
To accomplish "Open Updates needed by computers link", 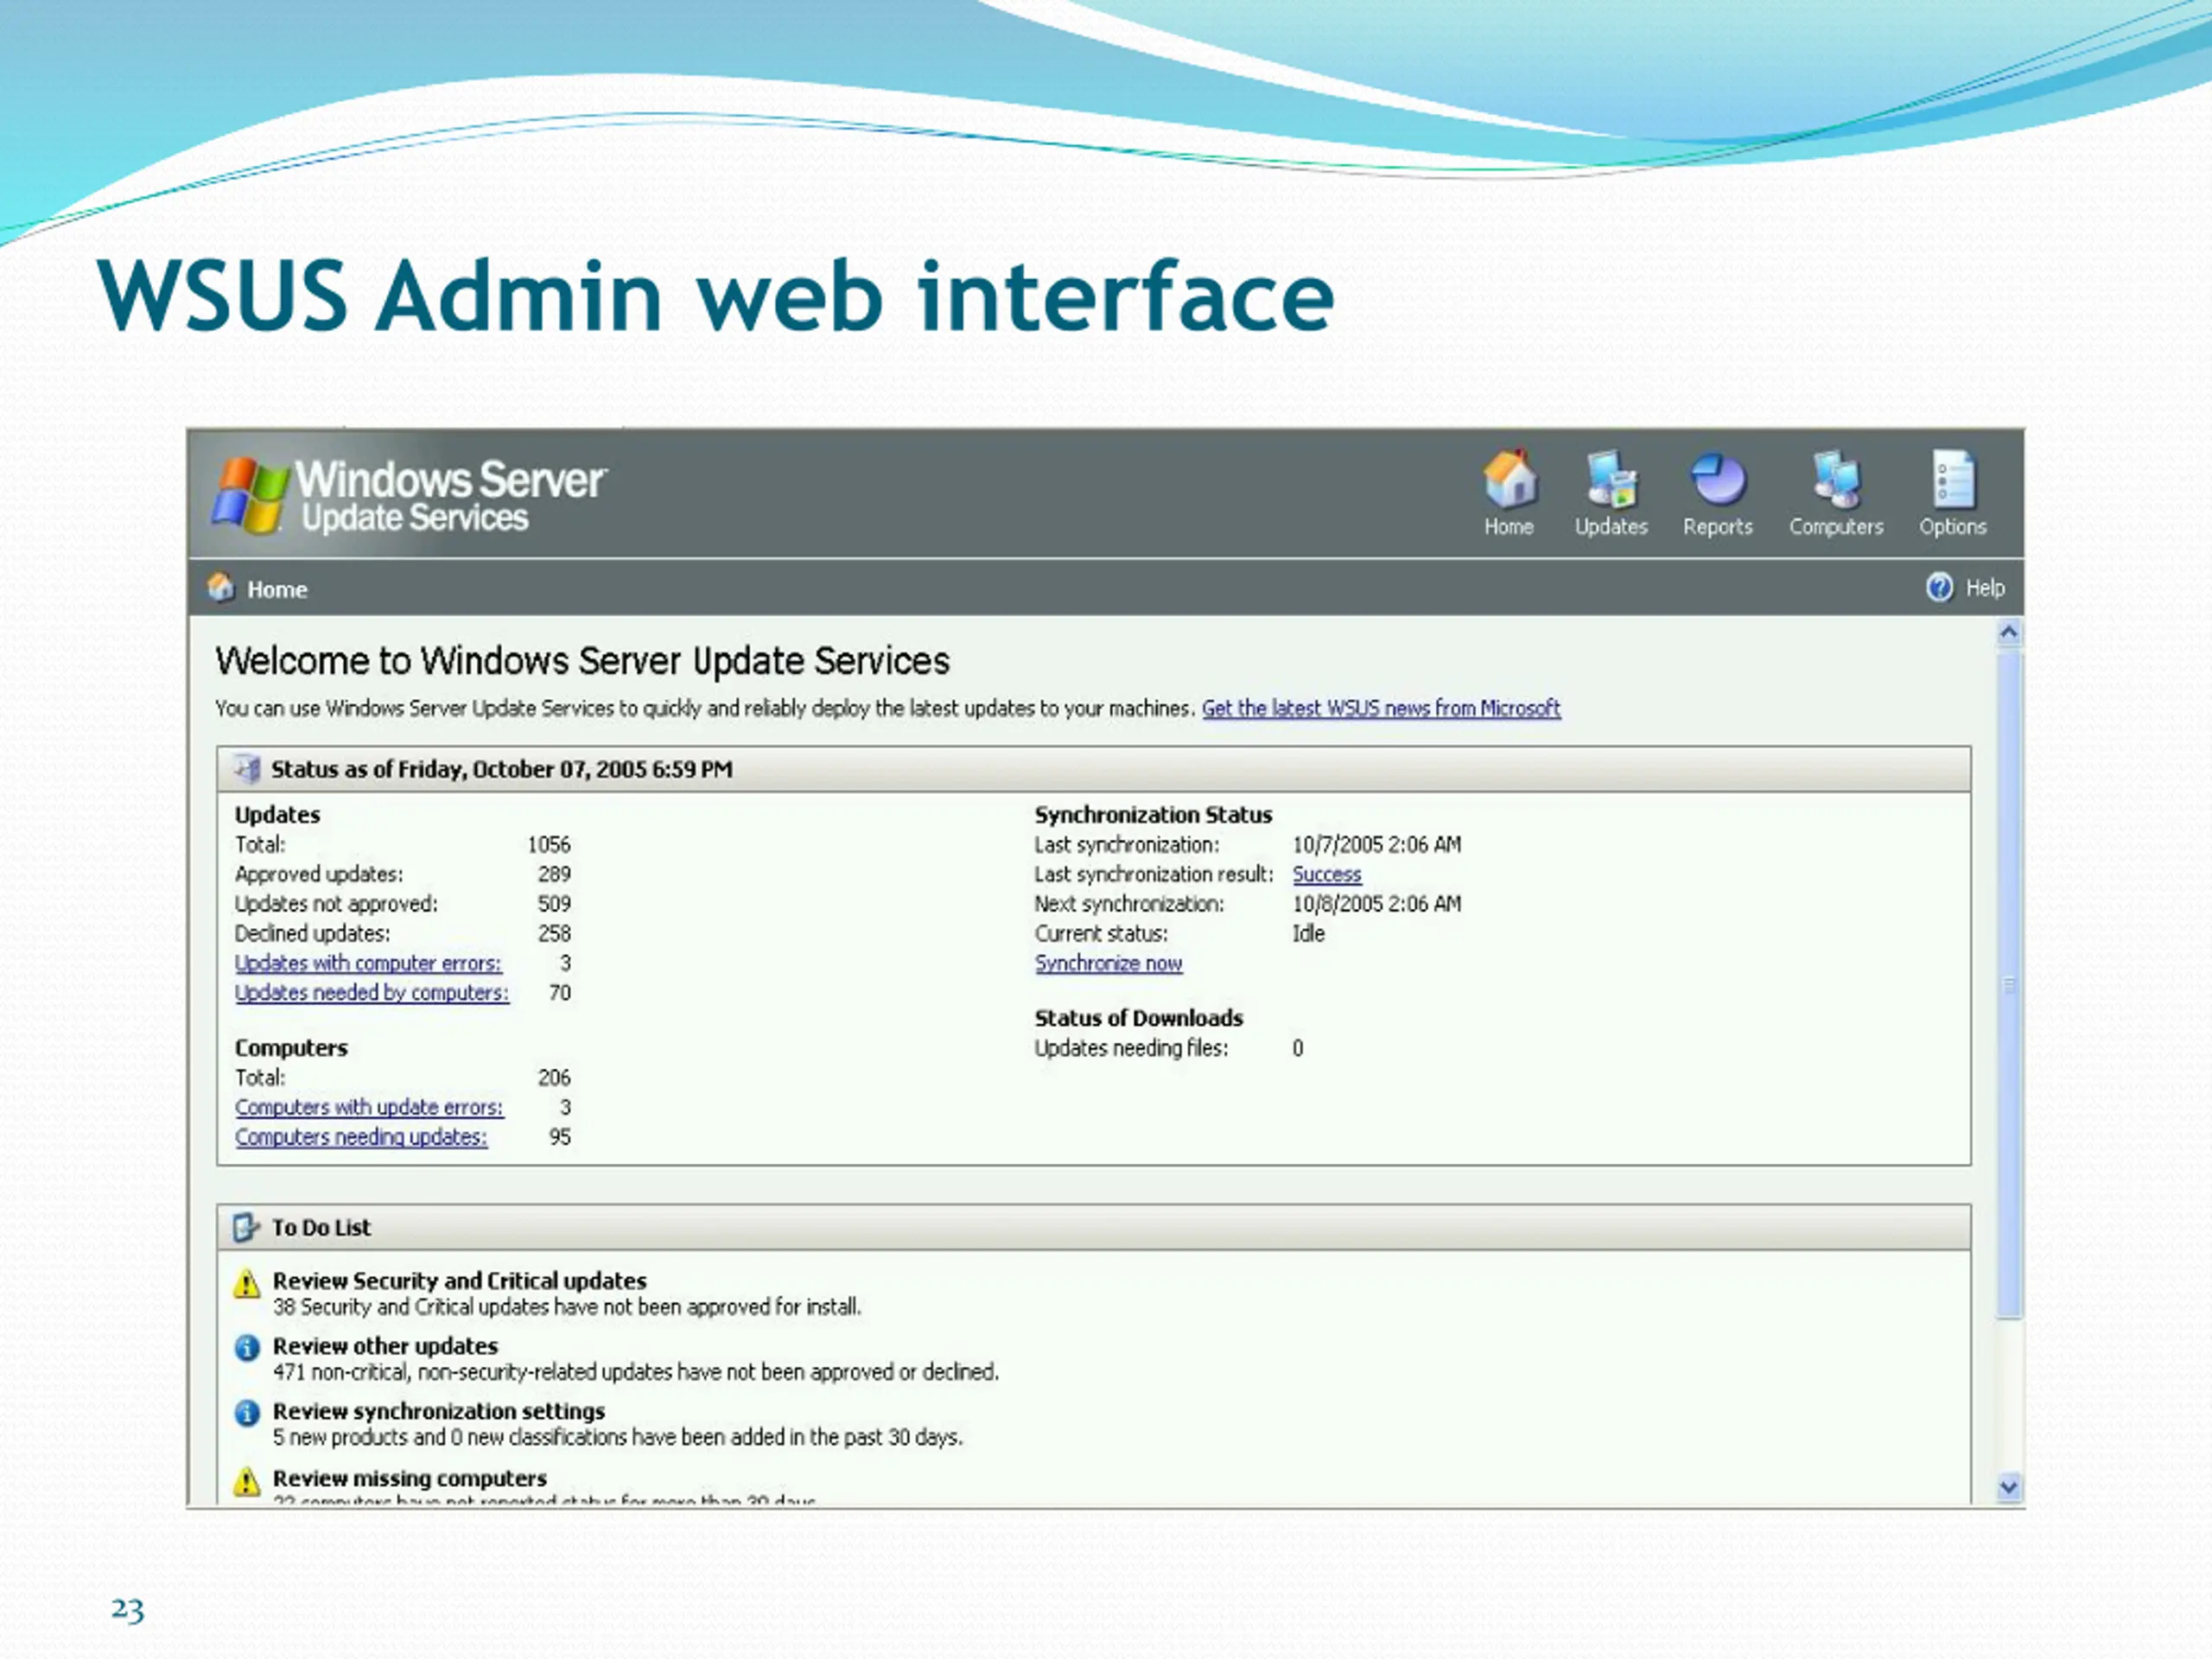I will [x=372, y=993].
